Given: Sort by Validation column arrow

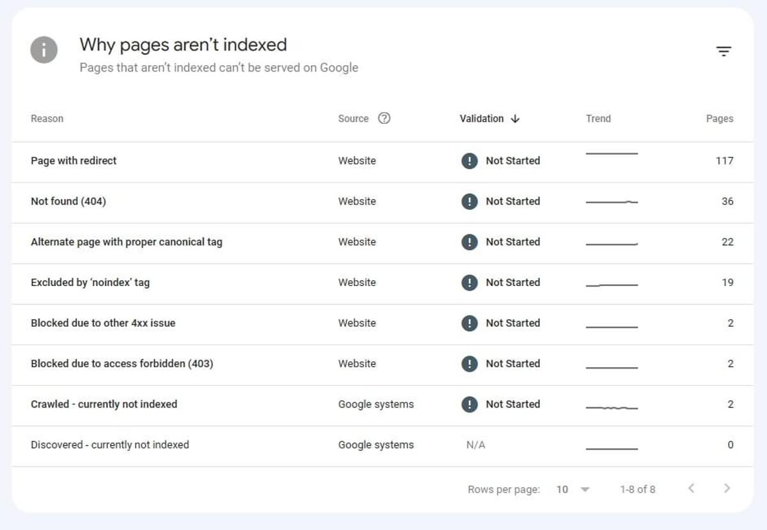Looking at the screenshot, I should [515, 119].
